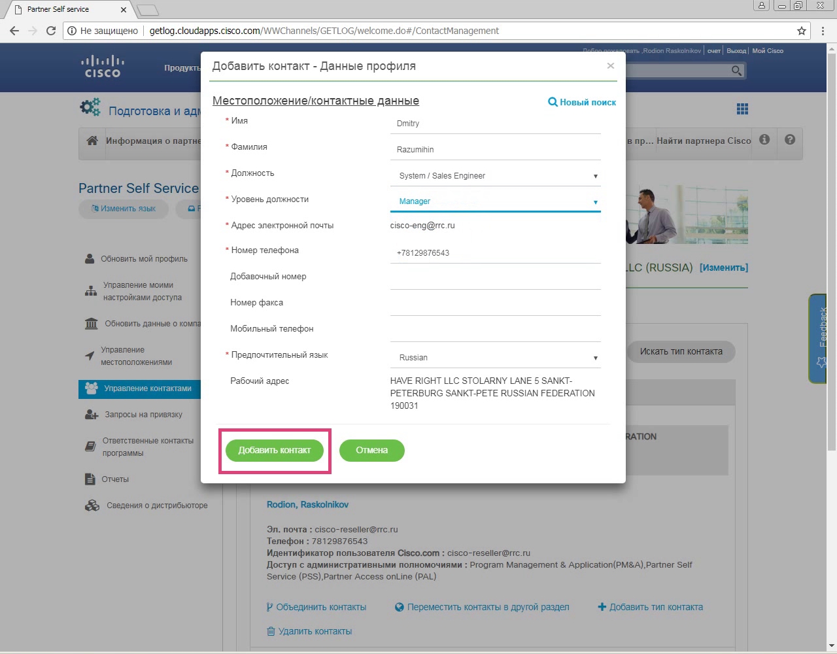837x654 pixels.
Task: Click the Мобильный телефон input field
Action: pos(496,332)
